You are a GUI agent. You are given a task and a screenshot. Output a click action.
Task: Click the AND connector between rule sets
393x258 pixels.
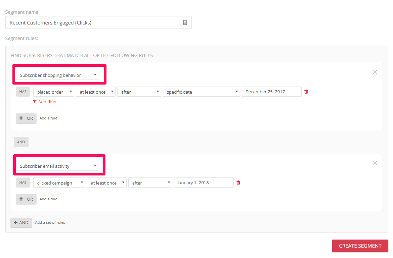coord(21,142)
